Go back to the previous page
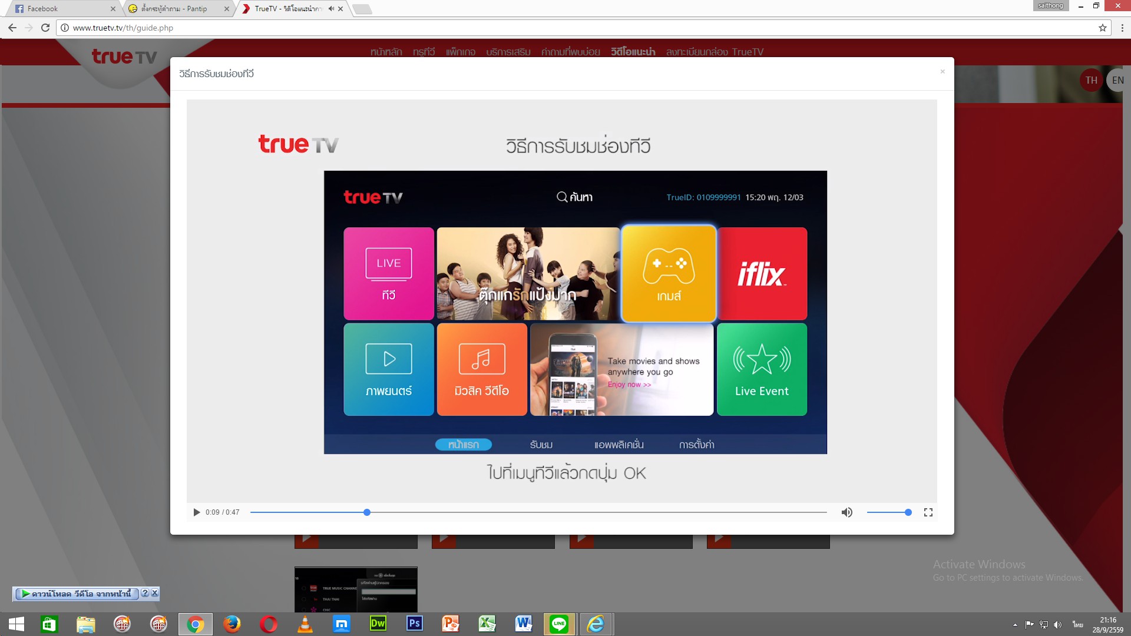The image size is (1131, 636). 12,28
